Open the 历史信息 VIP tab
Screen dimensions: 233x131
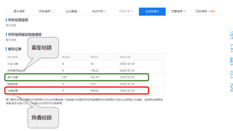tap(205, 11)
